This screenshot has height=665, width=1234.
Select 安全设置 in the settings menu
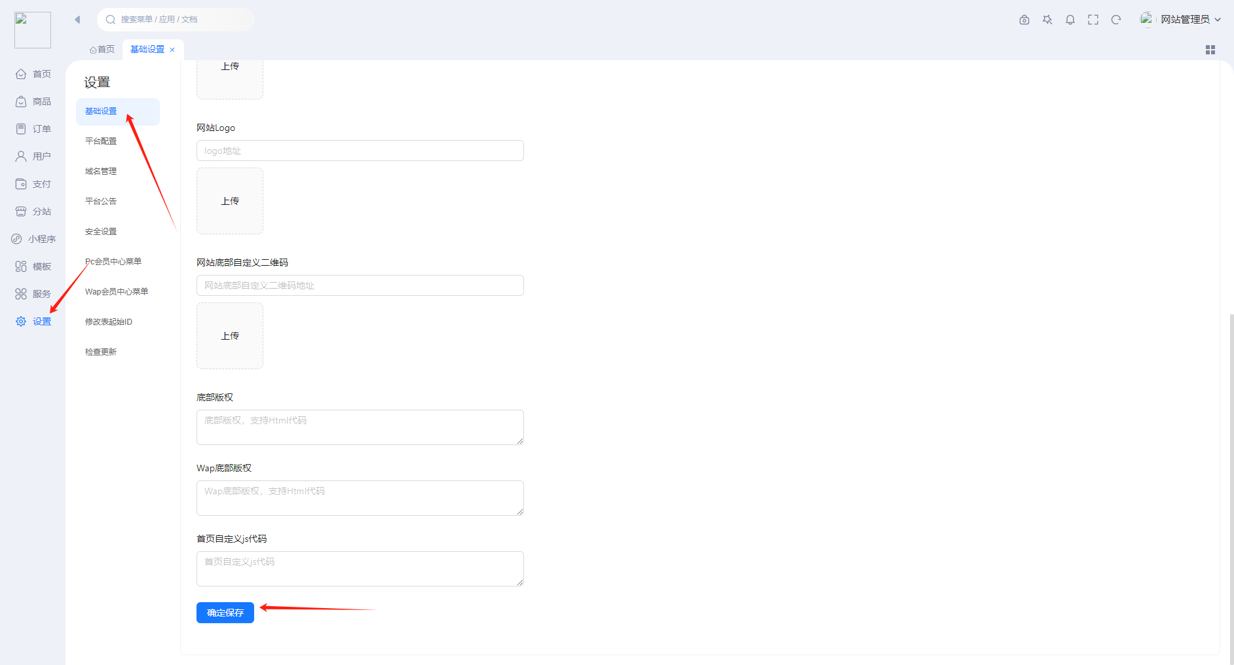coord(101,232)
